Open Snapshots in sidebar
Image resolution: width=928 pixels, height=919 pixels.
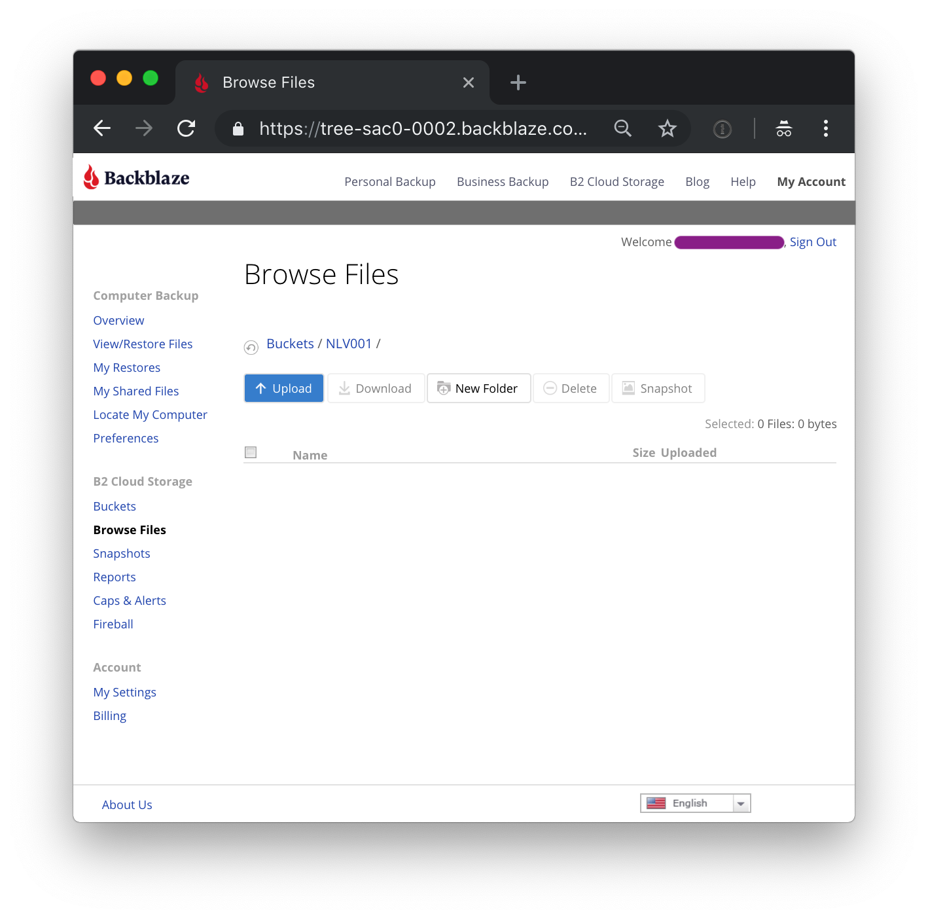(x=122, y=554)
